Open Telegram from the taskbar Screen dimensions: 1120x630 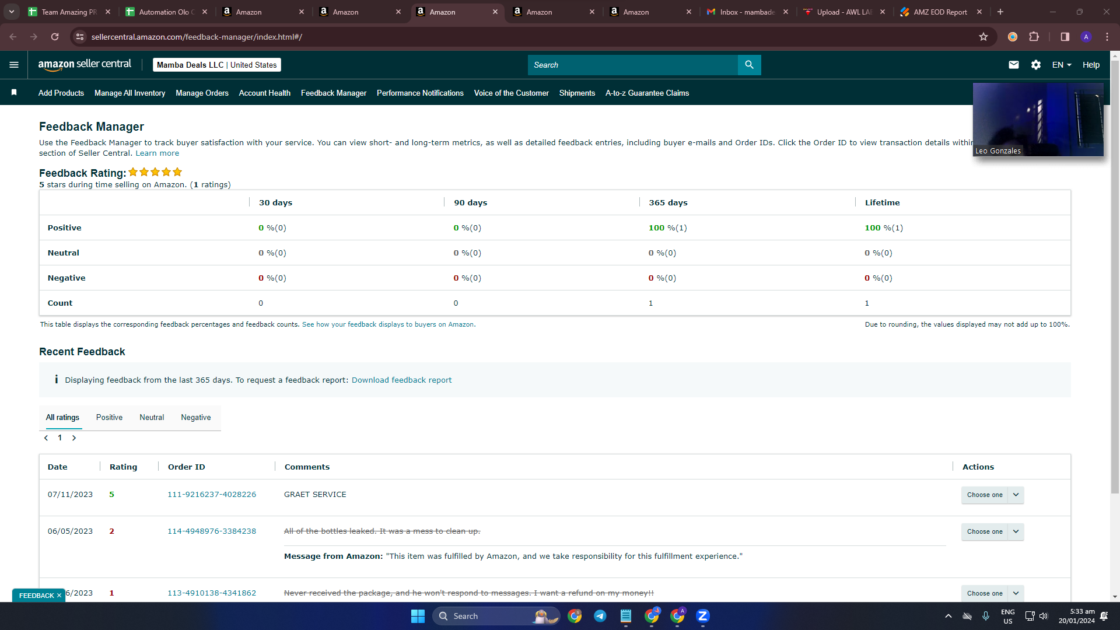[600, 616]
